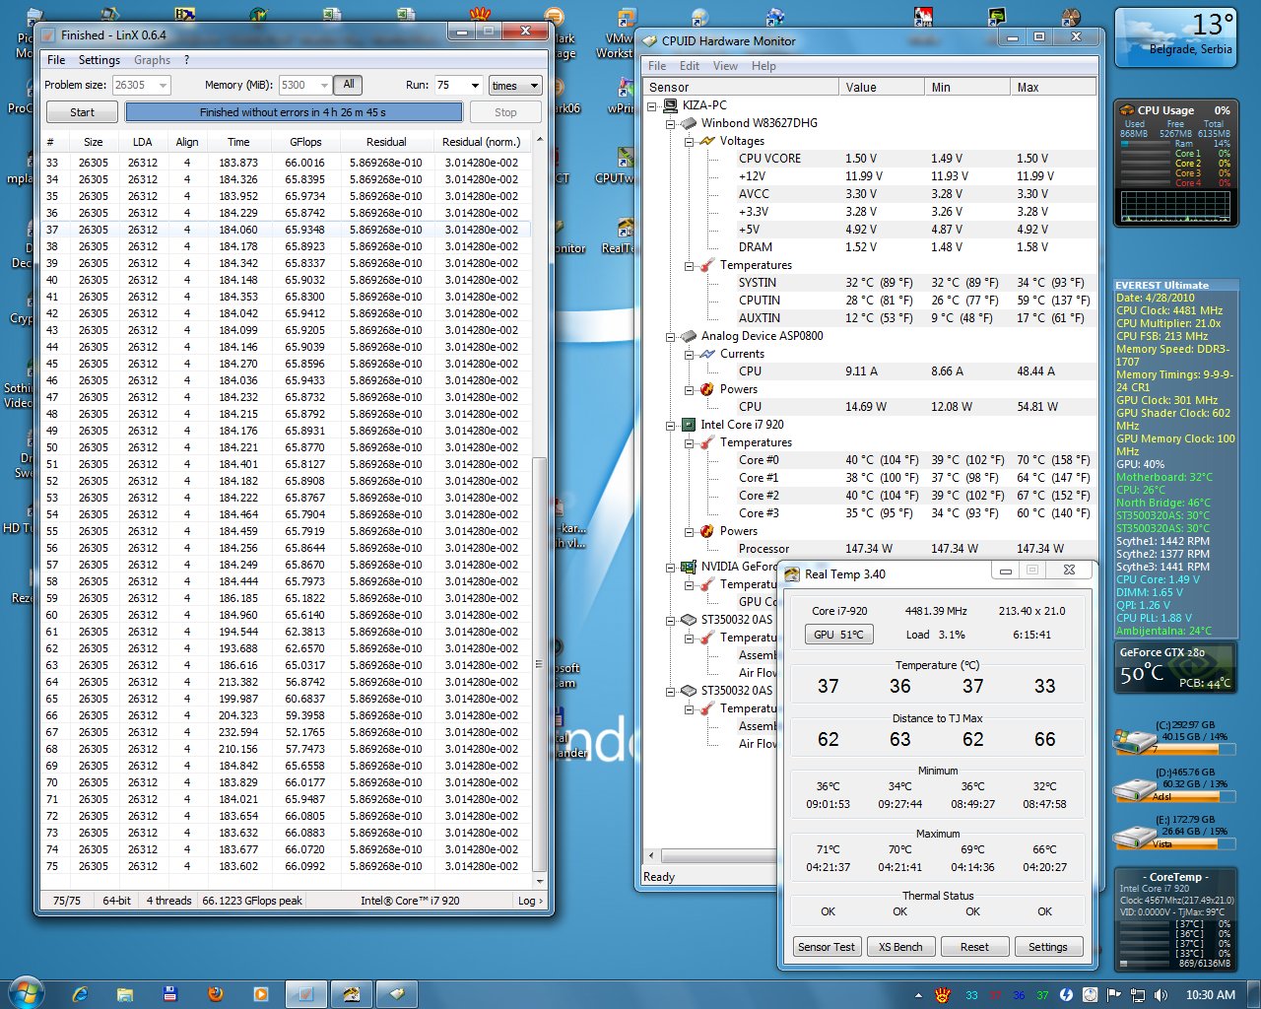
Task: Click 66.1223 GFlops peak in status bar
Action: point(252,901)
